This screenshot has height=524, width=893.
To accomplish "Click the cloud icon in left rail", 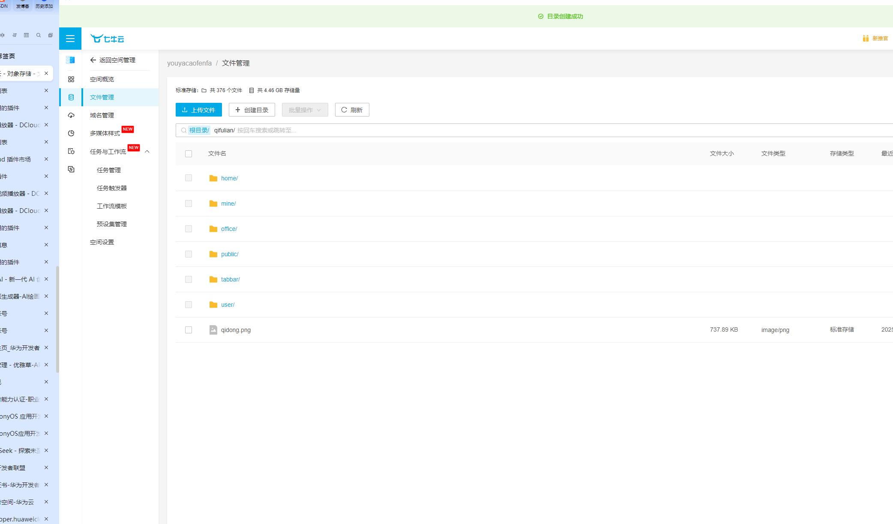I will coord(71,115).
